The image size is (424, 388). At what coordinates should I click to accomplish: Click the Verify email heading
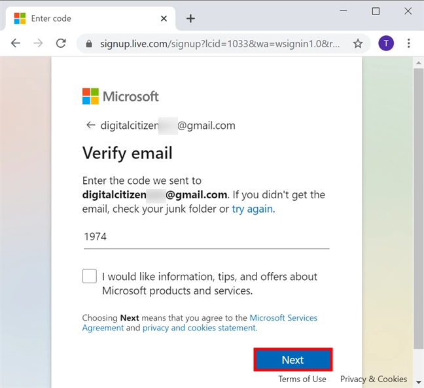[128, 153]
